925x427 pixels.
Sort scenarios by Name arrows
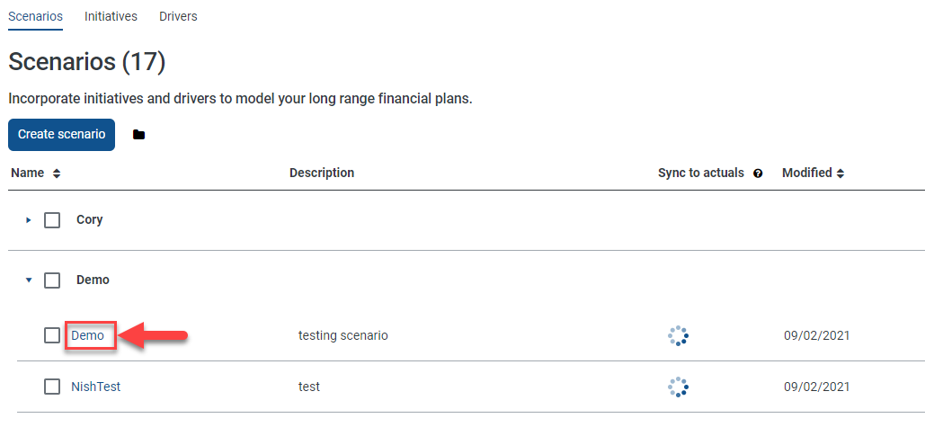(x=57, y=173)
